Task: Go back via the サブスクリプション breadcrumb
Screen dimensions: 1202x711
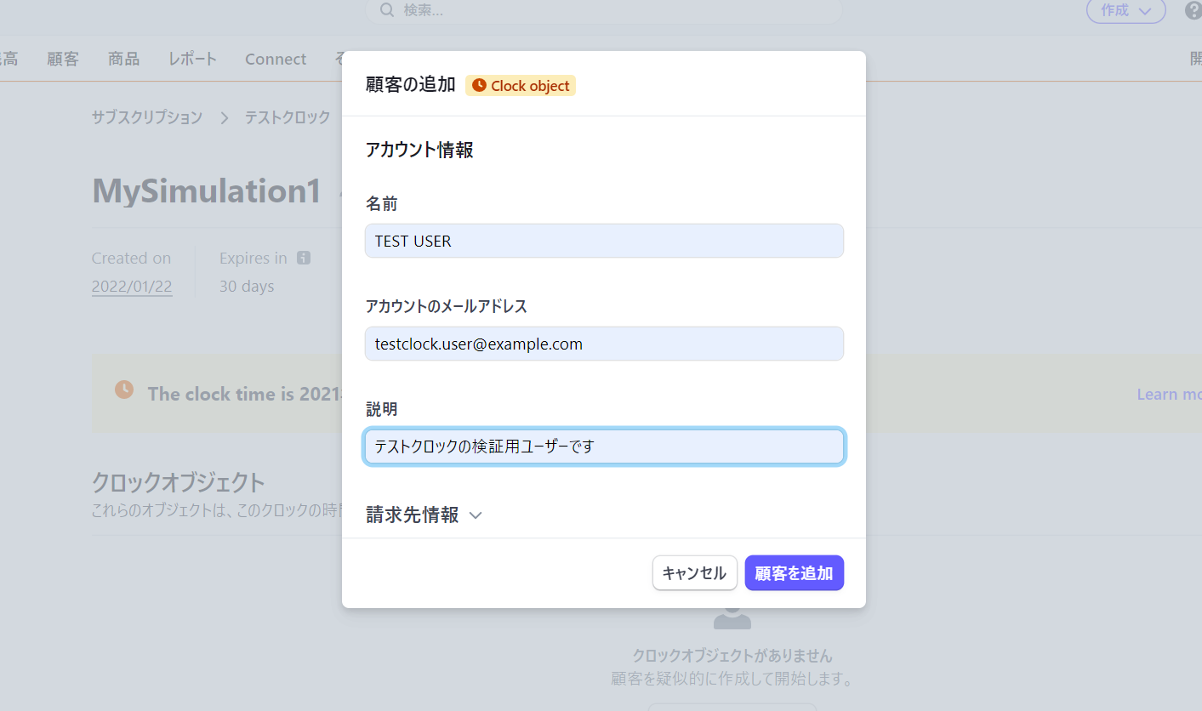Action: coord(146,117)
